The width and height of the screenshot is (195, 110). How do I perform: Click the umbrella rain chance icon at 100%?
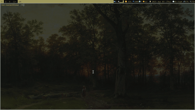click(x=134, y=2)
